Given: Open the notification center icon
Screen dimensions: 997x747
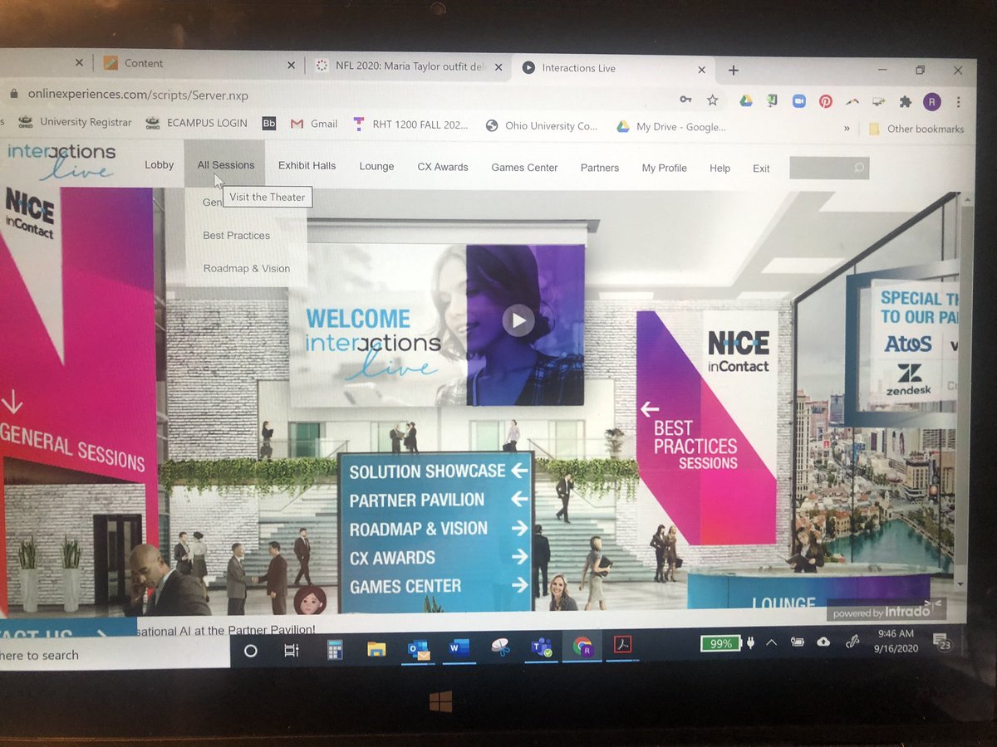Looking at the screenshot, I should (x=941, y=641).
